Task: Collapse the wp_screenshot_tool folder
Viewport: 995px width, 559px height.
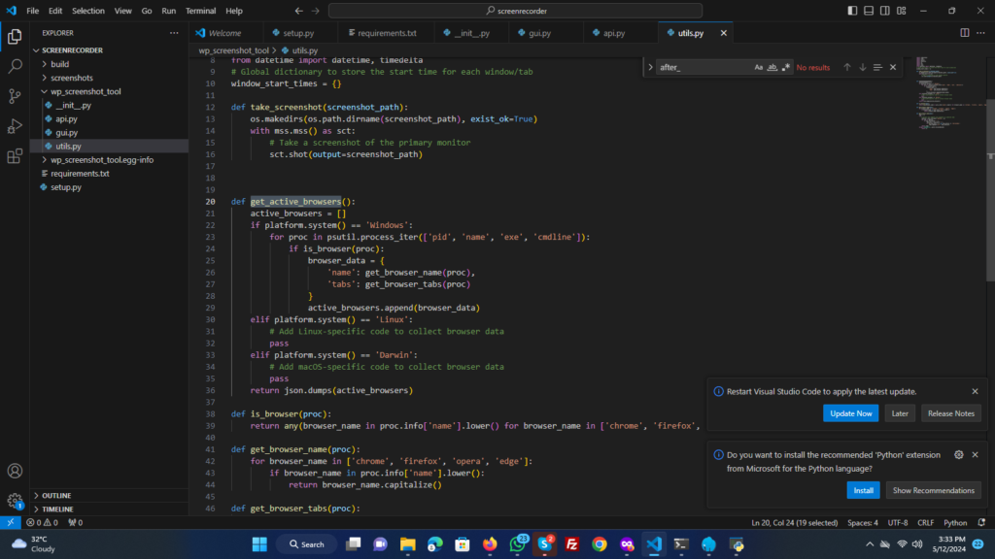Action: (86, 91)
